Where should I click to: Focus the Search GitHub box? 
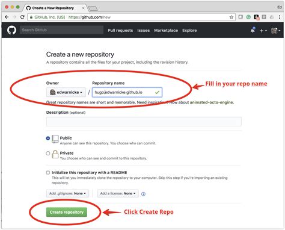click(x=61, y=30)
